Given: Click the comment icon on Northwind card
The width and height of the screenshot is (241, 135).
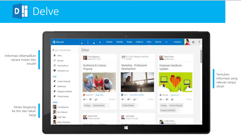Looking at the screenshot, I should (90, 99).
